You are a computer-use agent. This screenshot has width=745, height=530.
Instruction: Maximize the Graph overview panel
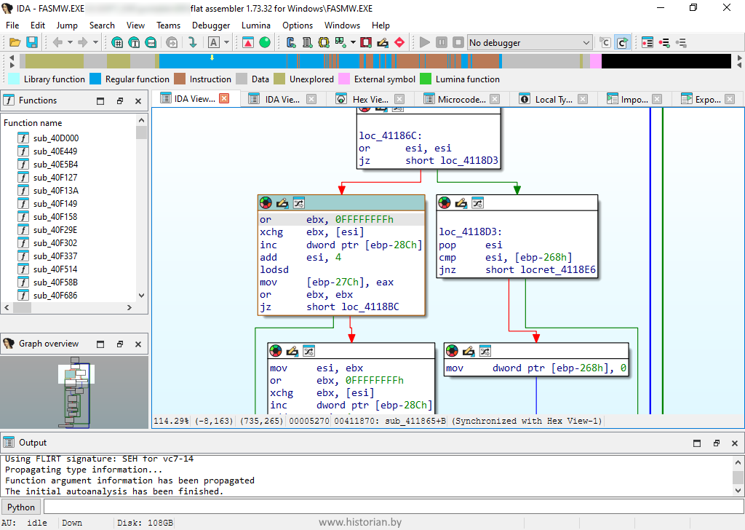tap(100, 344)
